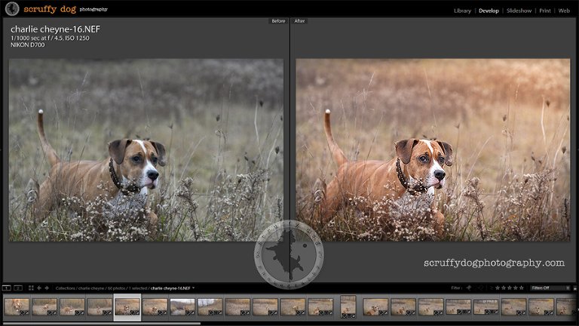The width and height of the screenshot is (579, 326).
Task: Click the main window display button
Action: [7, 288]
